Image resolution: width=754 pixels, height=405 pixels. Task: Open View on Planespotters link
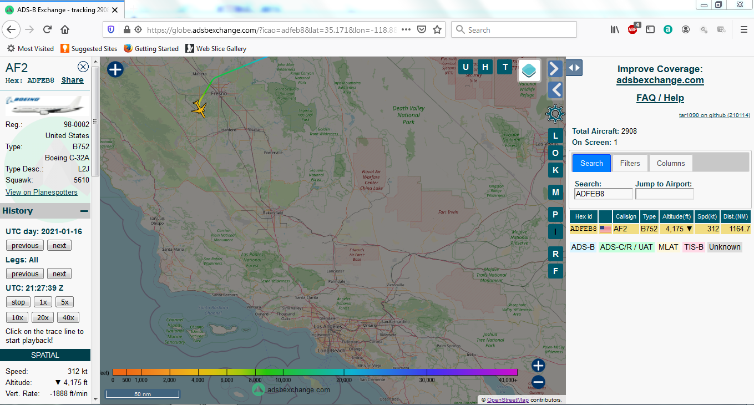(x=42, y=192)
